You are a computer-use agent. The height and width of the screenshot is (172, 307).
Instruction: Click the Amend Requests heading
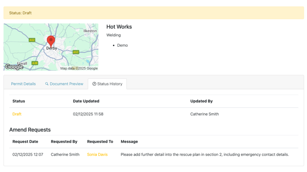pos(30,130)
